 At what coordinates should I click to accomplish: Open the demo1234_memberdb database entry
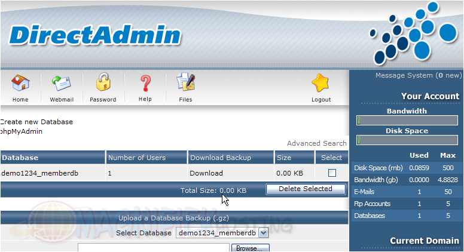[x=39, y=173]
